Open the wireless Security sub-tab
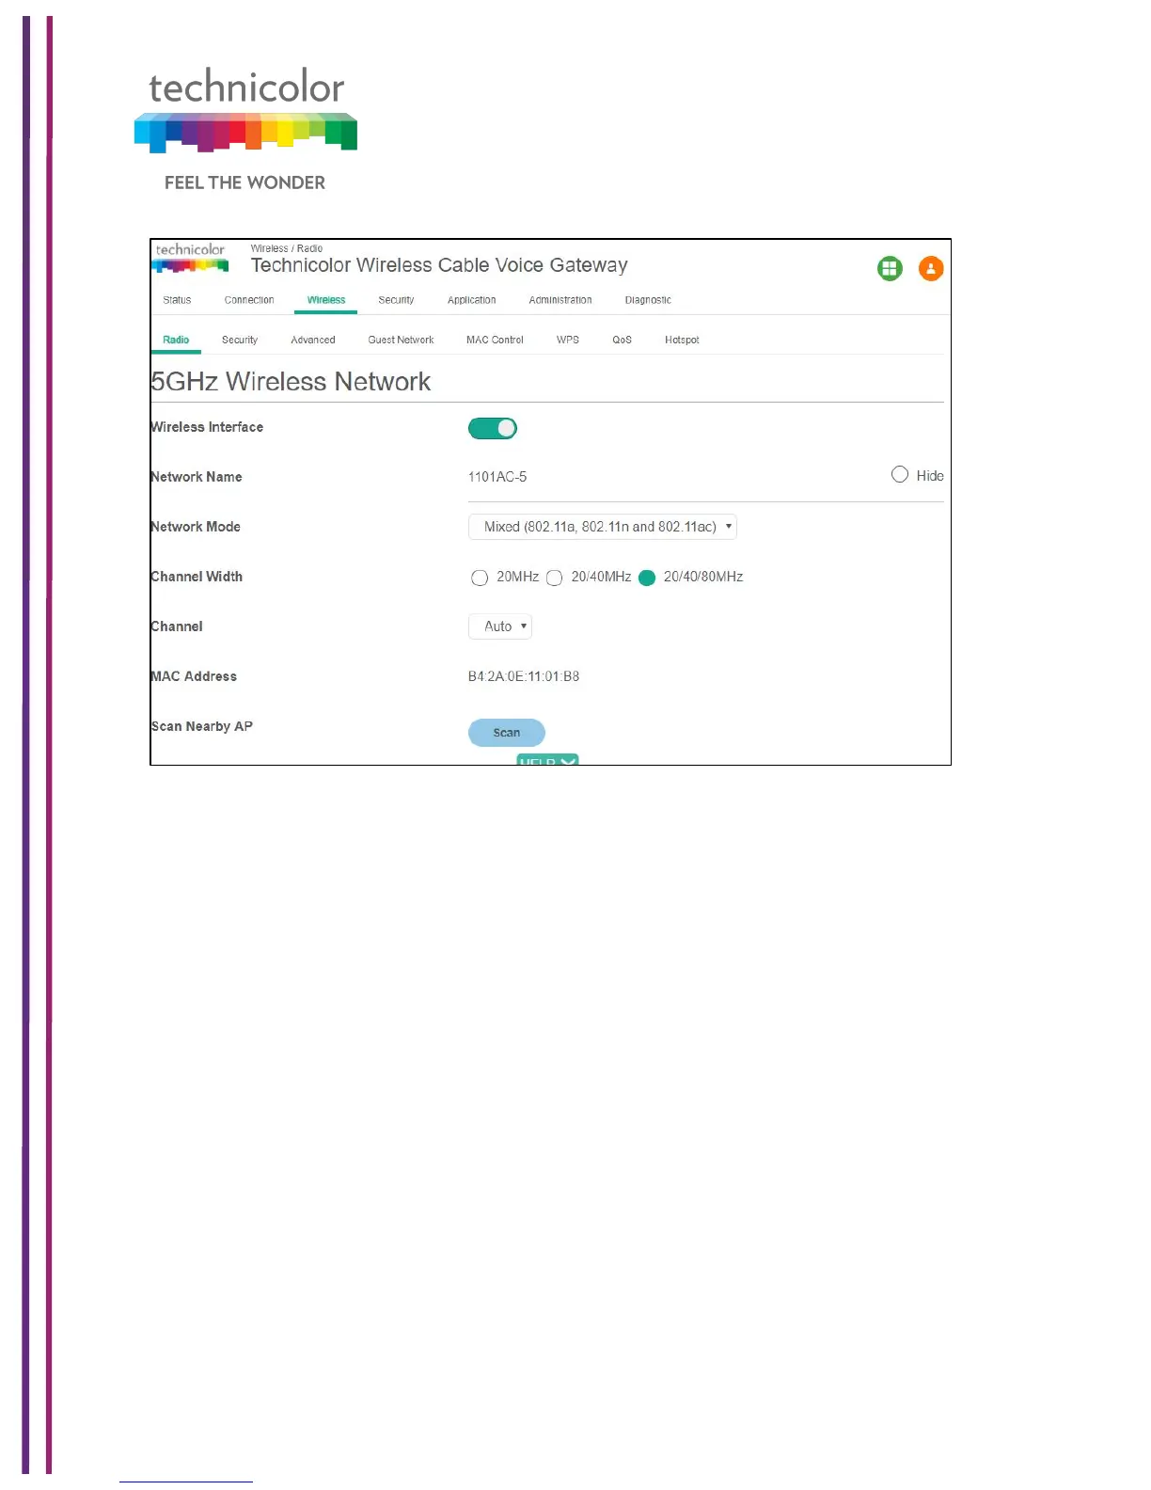This screenshot has width=1151, height=1490. (240, 340)
